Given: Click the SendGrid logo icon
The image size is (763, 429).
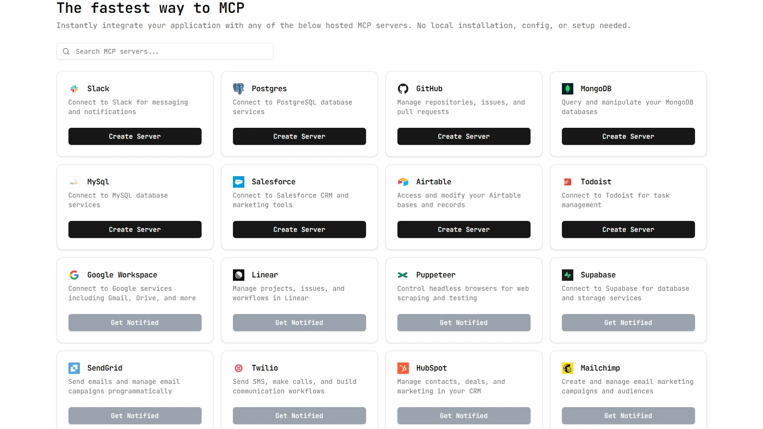Looking at the screenshot, I should pos(74,368).
